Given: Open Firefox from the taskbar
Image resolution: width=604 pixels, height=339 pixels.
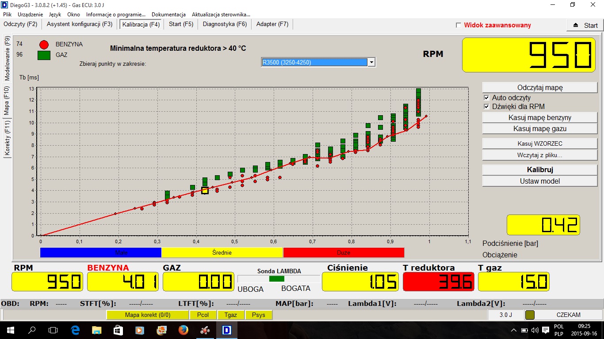Looking at the screenshot, I should coord(183,330).
